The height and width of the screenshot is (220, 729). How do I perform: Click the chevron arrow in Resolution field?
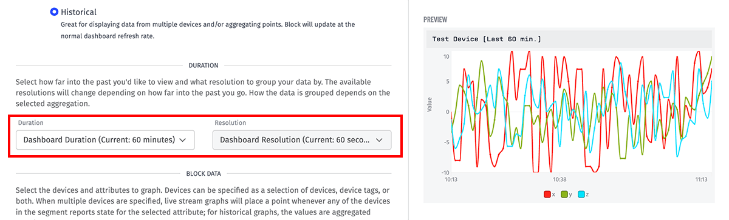click(x=380, y=140)
